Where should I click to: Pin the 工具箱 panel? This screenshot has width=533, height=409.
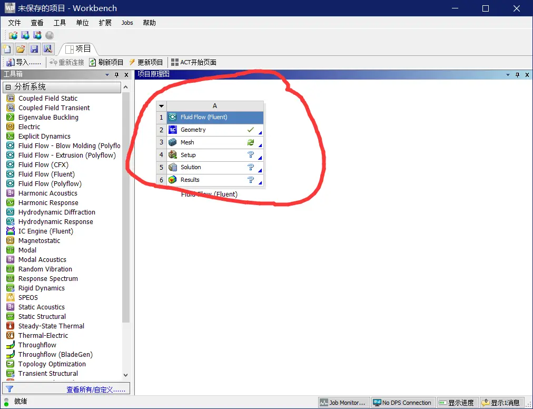116,74
